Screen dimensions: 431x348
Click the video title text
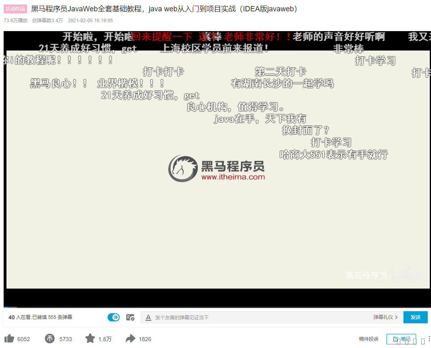click(x=164, y=9)
